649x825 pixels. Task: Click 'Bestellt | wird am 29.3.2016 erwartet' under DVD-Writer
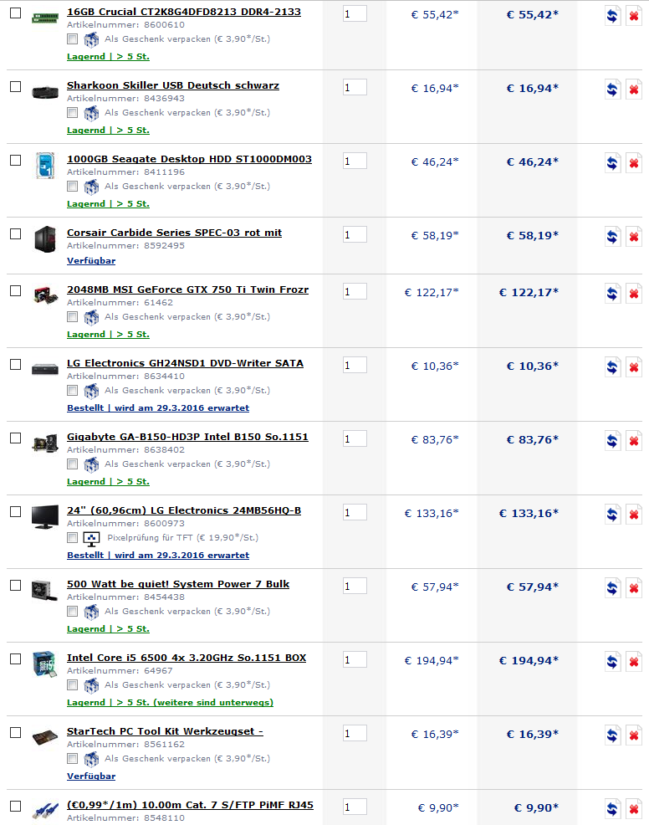click(158, 407)
